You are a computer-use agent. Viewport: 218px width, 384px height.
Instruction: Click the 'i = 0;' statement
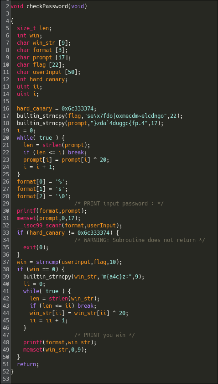point(26,131)
